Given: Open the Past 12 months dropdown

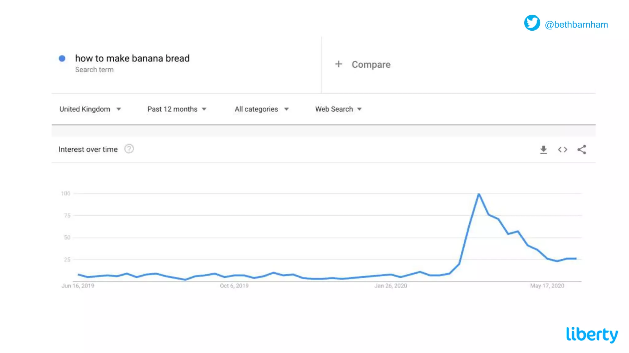Looking at the screenshot, I should click(x=177, y=109).
